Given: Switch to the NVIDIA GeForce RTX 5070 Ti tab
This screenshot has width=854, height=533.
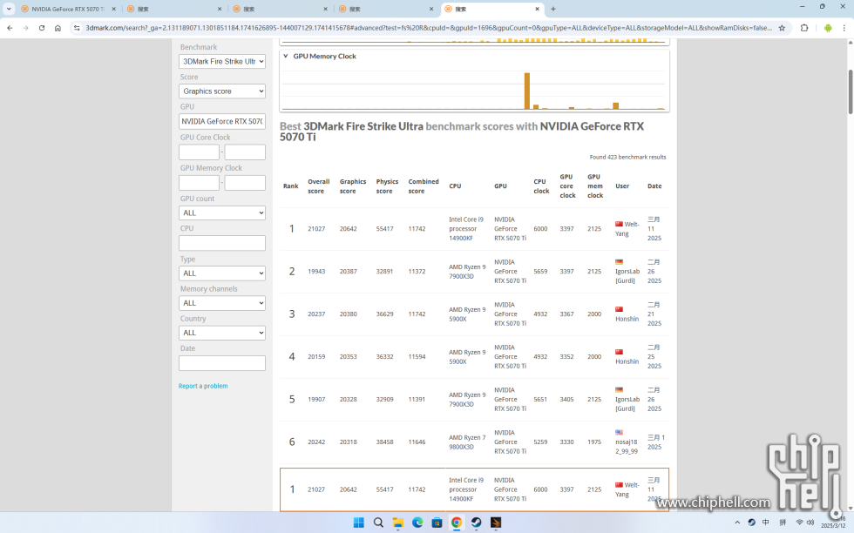Looking at the screenshot, I should (x=68, y=9).
